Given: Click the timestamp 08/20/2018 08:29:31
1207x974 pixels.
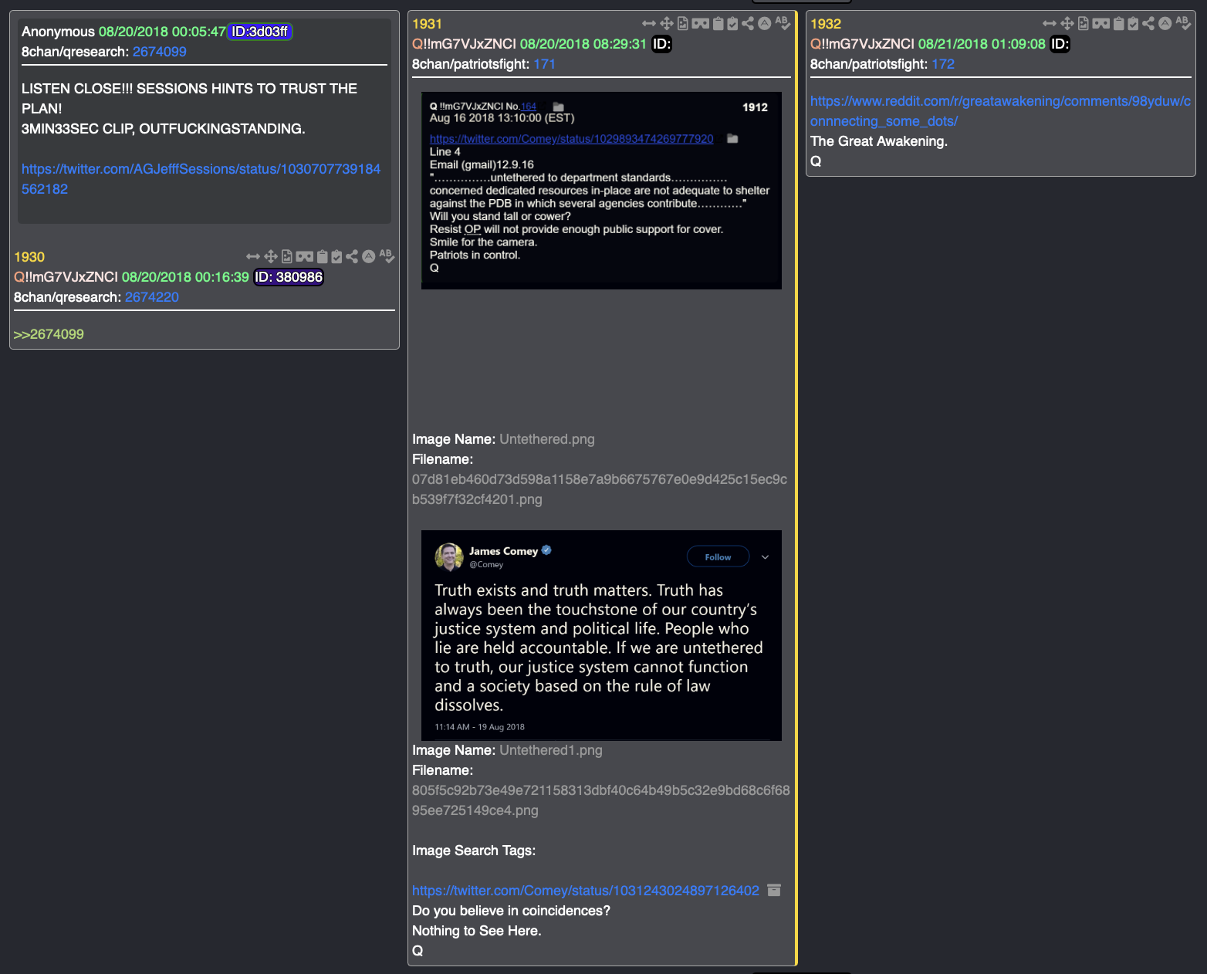Looking at the screenshot, I should (583, 44).
